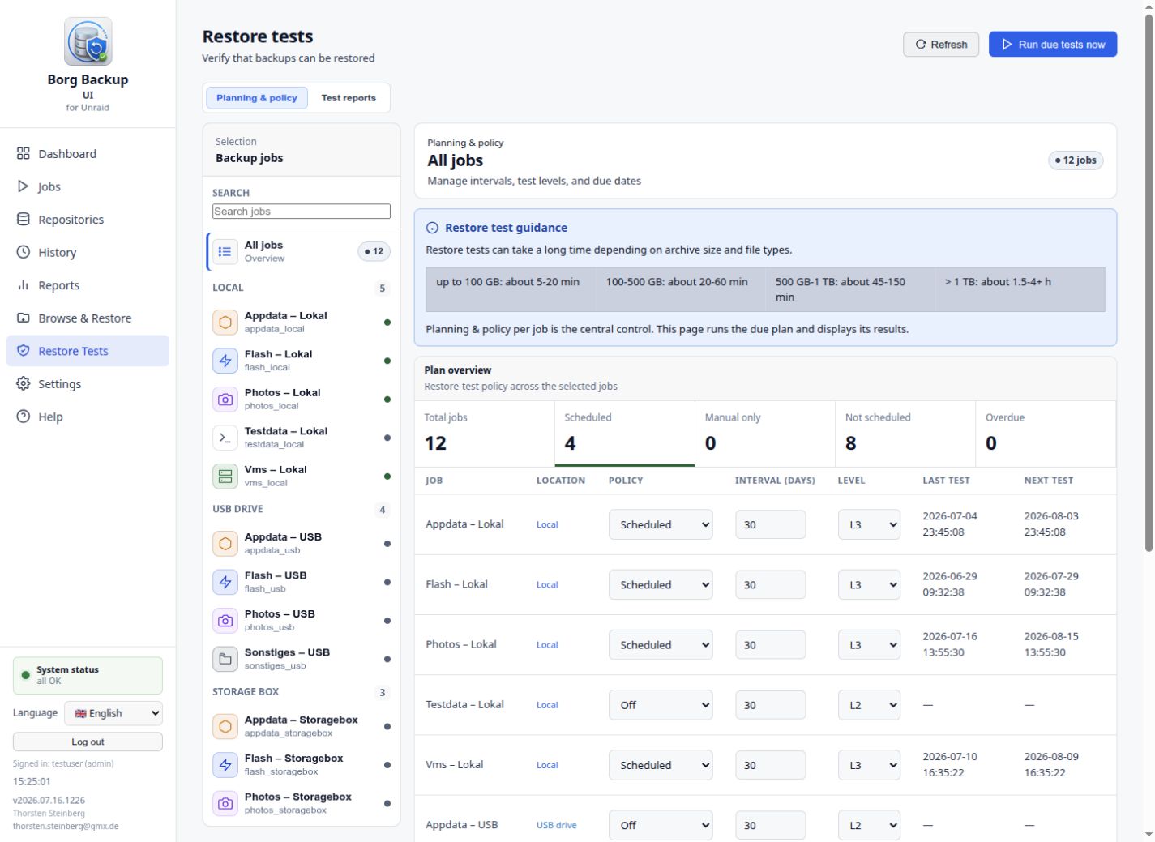Click the Log out button
1155x842 pixels.
pos(88,742)
